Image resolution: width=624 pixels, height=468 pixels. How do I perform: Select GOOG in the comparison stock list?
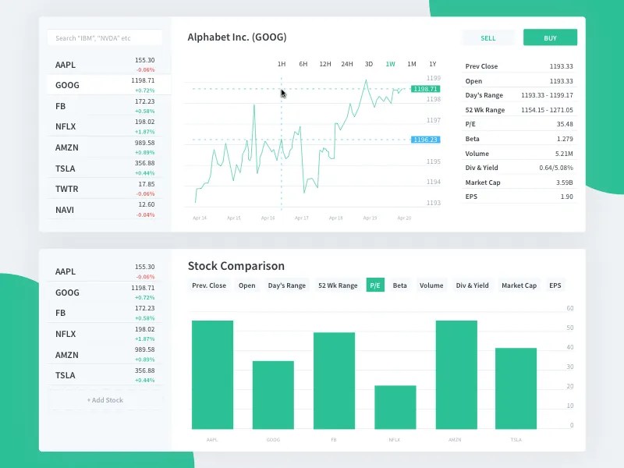(105, 292)
